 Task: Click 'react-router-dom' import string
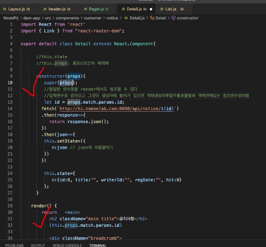click(98, 31)
